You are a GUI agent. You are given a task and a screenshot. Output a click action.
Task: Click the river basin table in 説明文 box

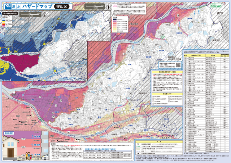(108, 154)
